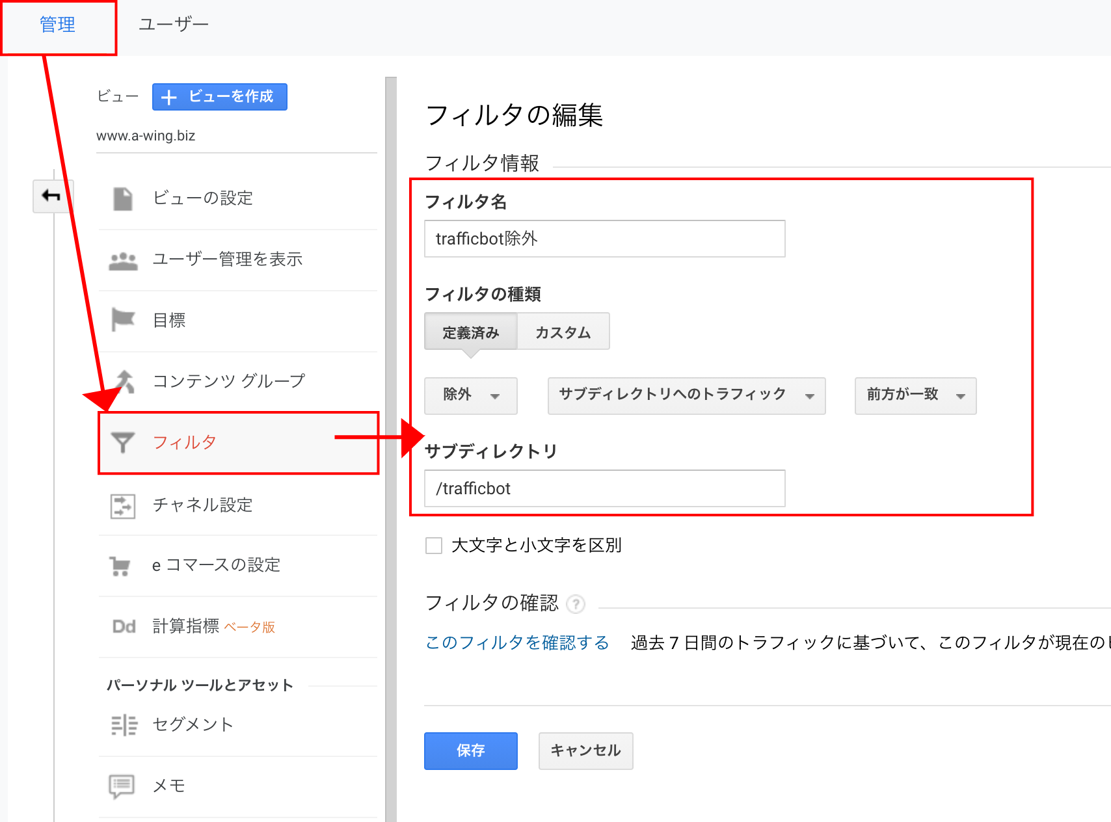
Task: Open the 除外 dropdown
Action: click(x=471, y=395)
